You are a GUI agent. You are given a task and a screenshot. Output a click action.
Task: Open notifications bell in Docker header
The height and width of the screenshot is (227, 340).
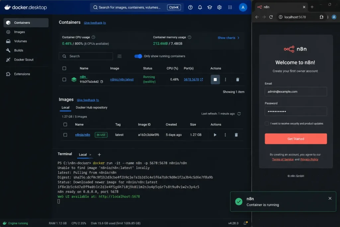pos(200,7)
